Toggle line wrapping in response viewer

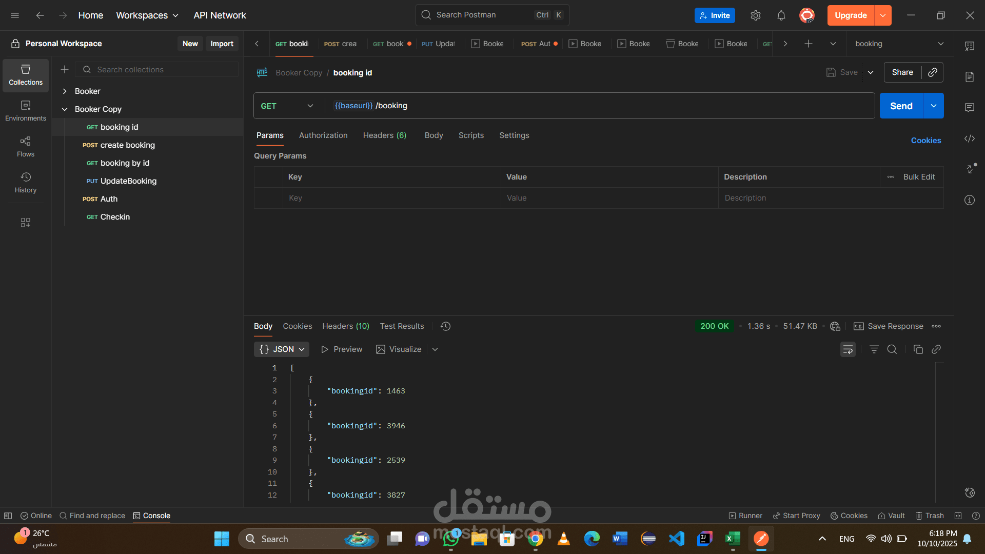[848, 349]
